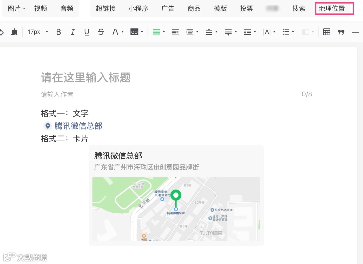Click the article title input field

(x=176, y=77)
